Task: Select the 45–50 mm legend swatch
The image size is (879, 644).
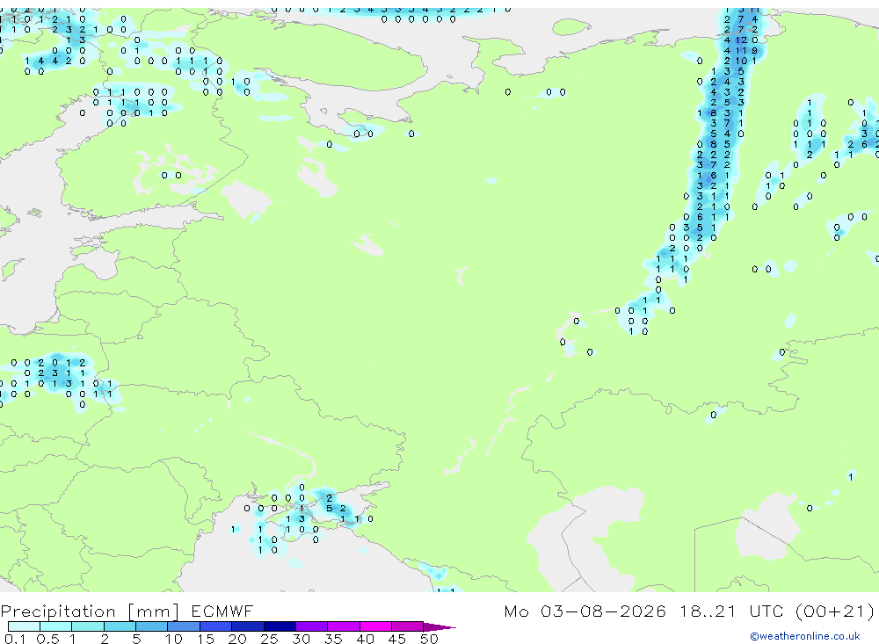Action: click(407, 626)
